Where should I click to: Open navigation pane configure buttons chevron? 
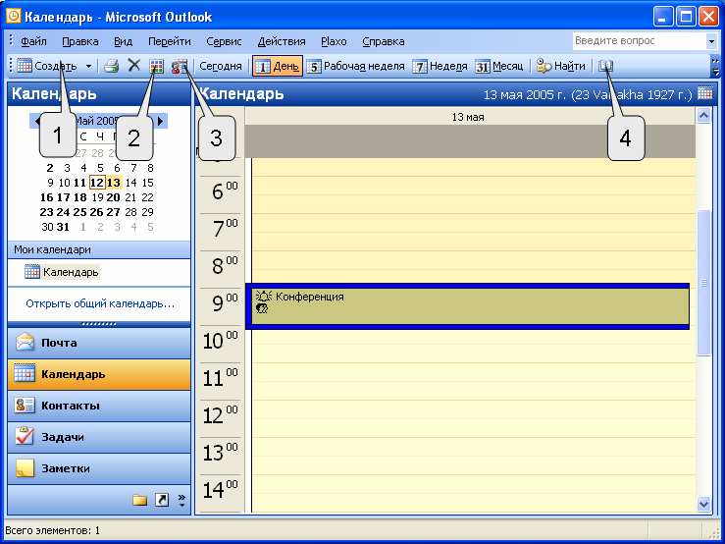pyautogui.click(x=181, y=500)
